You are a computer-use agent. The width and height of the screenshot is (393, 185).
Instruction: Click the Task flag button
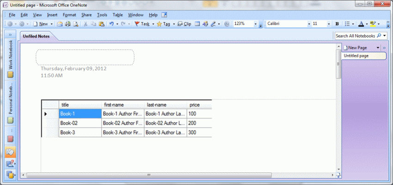point(142,24)
